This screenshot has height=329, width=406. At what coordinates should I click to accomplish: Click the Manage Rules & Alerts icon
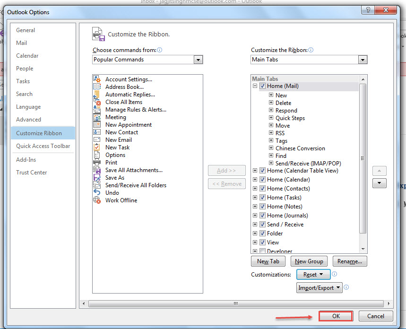pyautogui.click(x=97, y=110)
